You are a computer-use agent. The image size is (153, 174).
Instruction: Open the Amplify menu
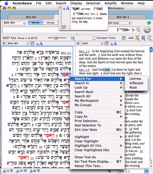click(111, 3)
